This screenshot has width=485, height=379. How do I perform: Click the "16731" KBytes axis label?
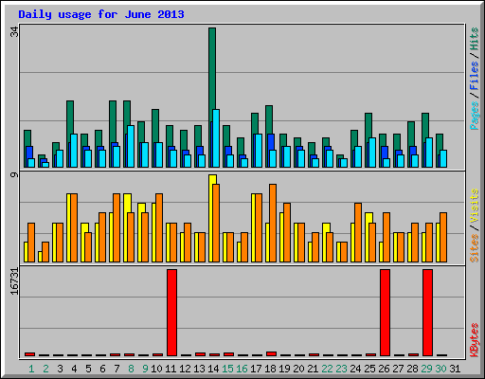click(14, 281)
